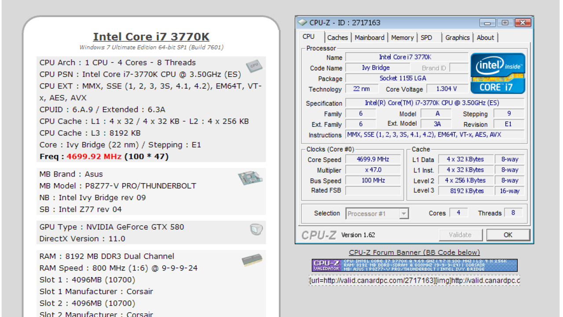The image size is (563, 317).
Task: Minimize the CPU-Z window
Action: click(x=488, y=23)
